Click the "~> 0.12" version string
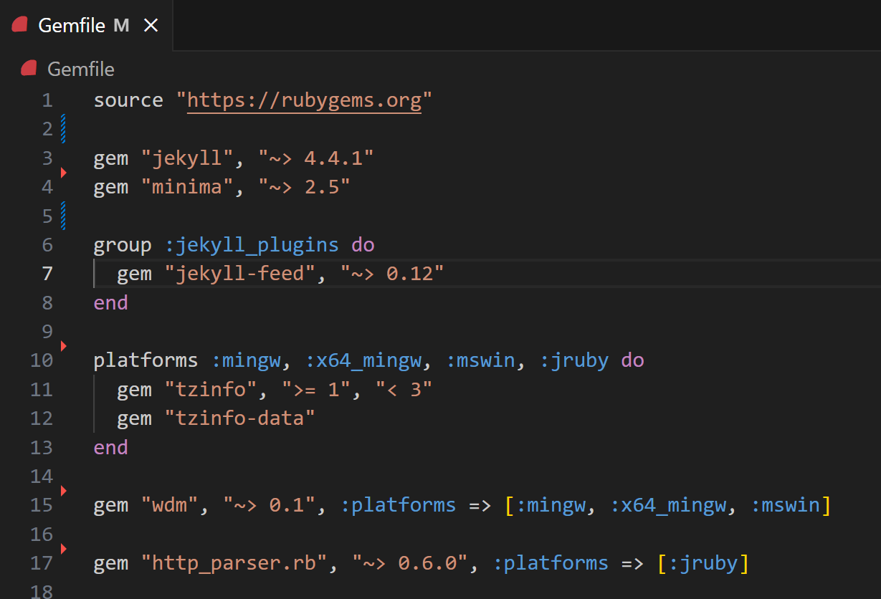This screenshot has height=599, width=881. coord(392,274)
